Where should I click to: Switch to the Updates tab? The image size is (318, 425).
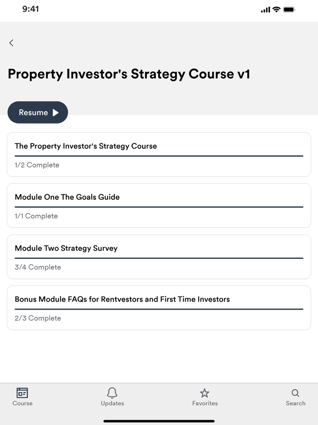coord(112,398)
